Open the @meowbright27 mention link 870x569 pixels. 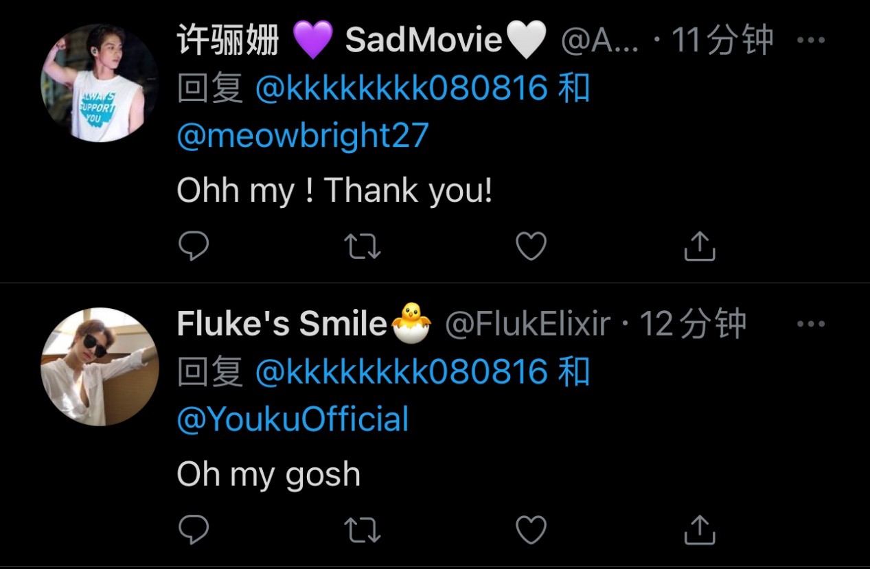tap(303, 136)
